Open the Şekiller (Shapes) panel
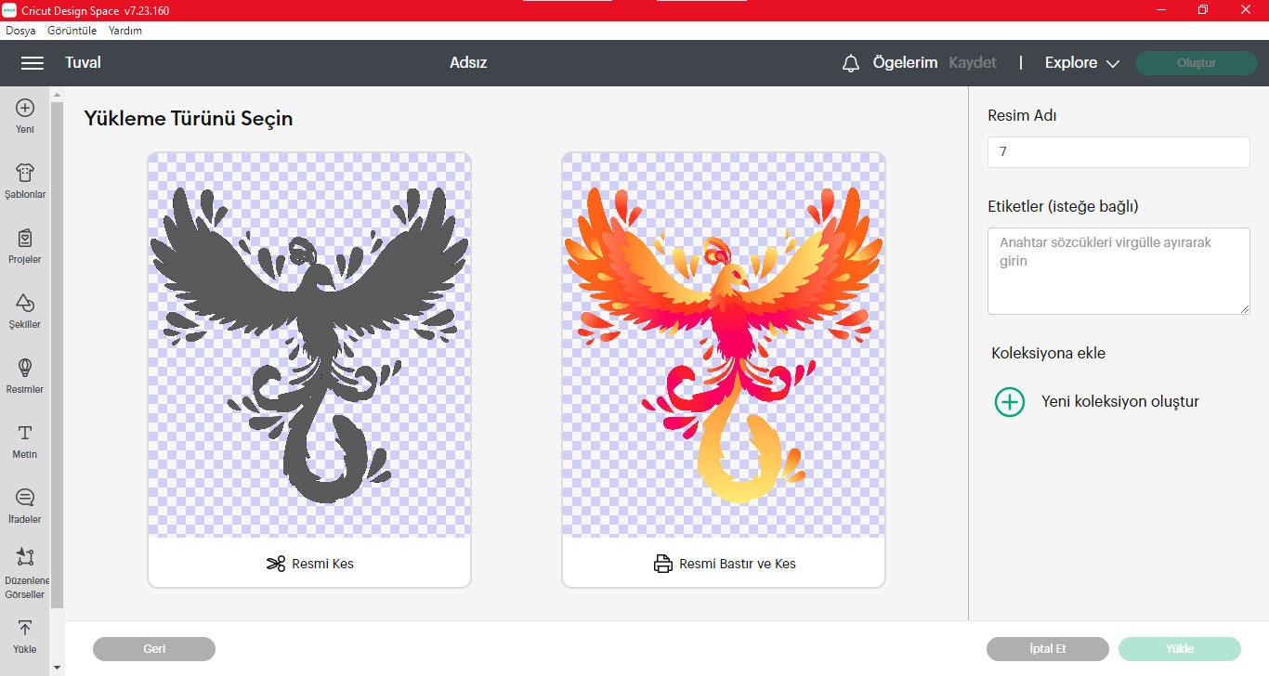This screenshot has width=1269, height=676. [x=25, y=309]
